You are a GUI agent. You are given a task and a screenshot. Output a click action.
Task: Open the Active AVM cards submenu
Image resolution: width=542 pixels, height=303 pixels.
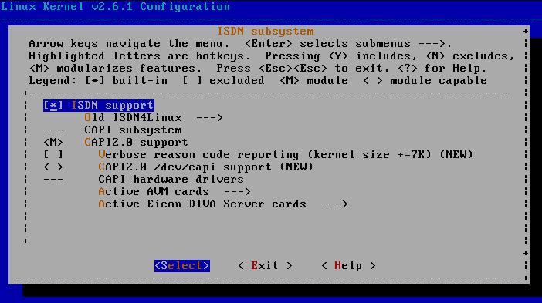[x=174, y=192]
